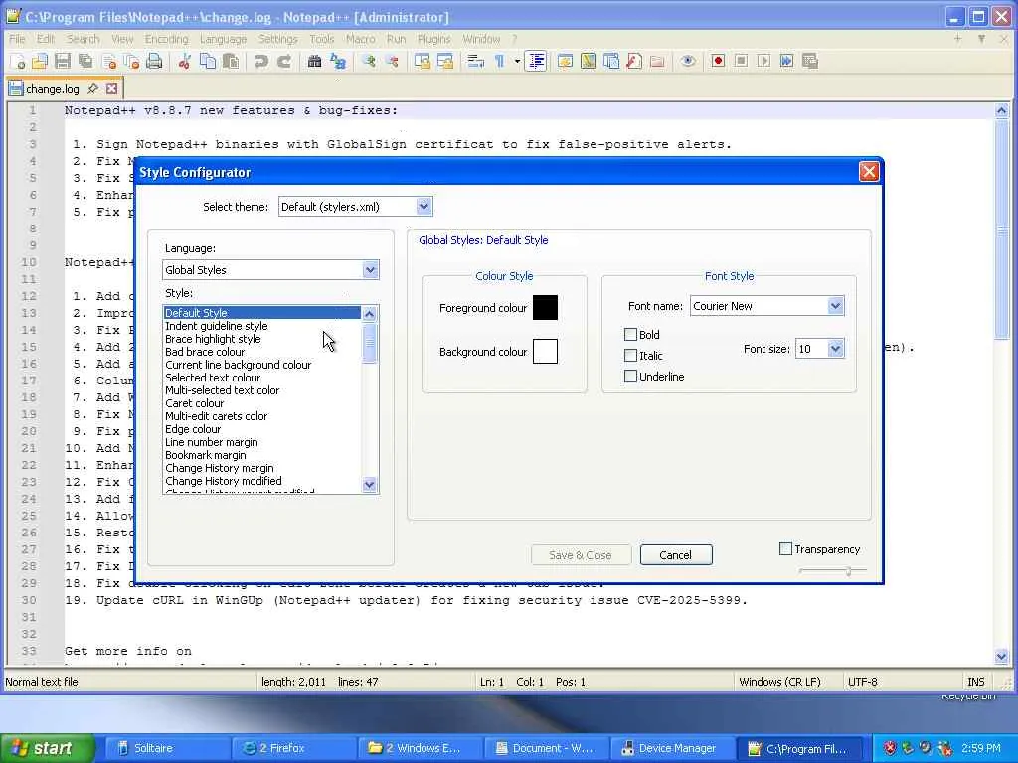Click the New file toolbar icon

coord(18,61)
